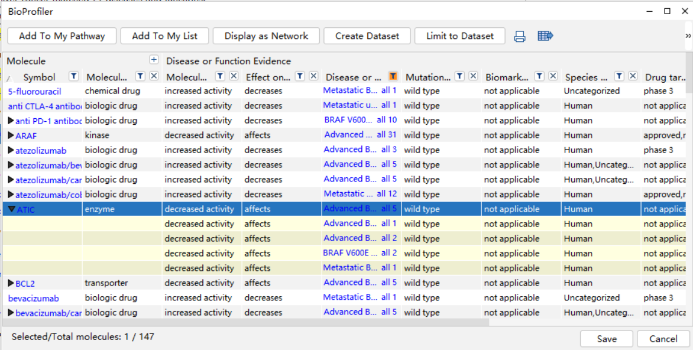Viewport: 693px width, 350px height.
Task: Expand the BCL2 row
Action: 11,283
